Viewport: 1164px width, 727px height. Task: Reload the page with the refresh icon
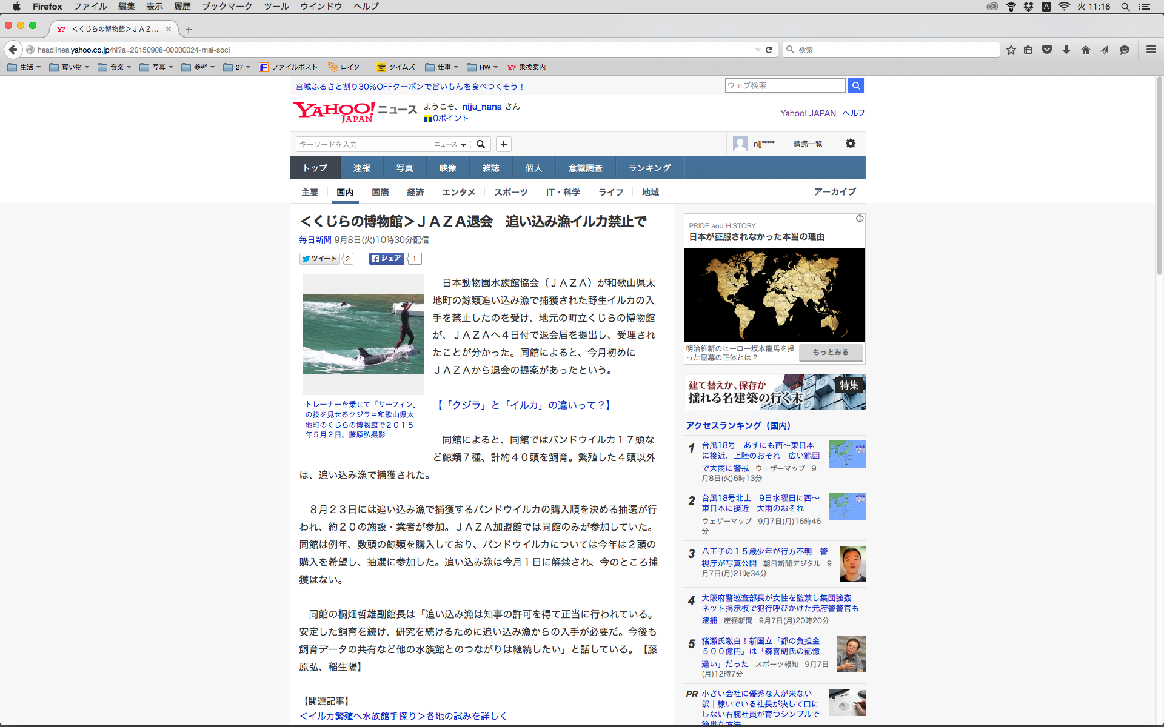(x=769, y=50)
